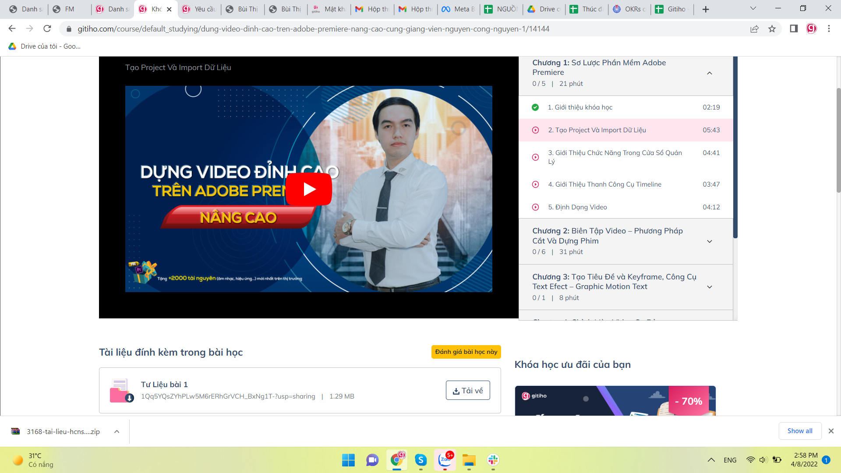
Task: Reload the current page
Action: coord(47,28)
